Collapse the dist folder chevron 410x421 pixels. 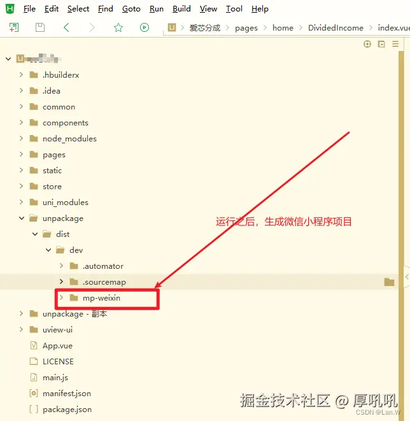(35, 234)
